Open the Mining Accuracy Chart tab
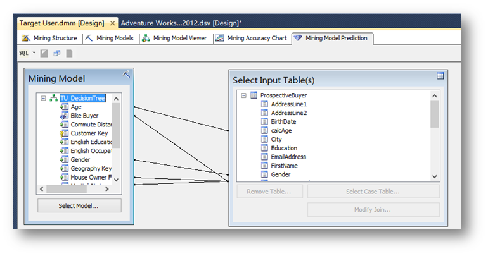 click(251, 38)
